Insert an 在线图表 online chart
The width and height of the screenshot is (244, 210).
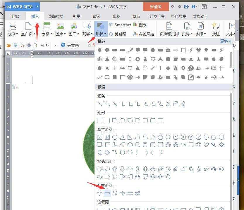[144, 34]
